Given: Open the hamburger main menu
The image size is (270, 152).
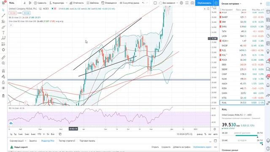Looking at the screenshot, I should pyautogui.click(x=3, y=3).
